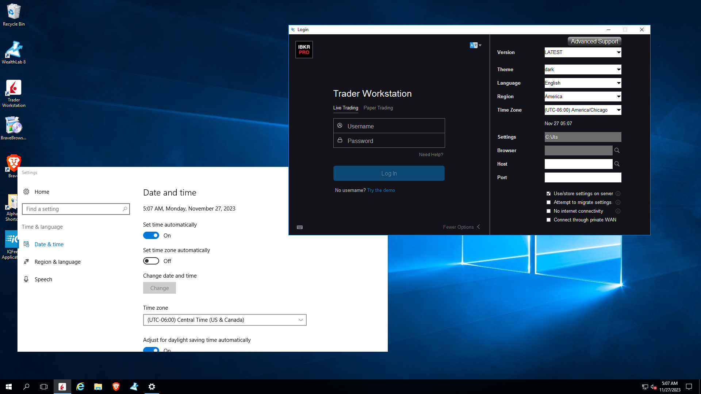Open Brave browser from the taskbar
The image size is (701, 394).
pos(116,387)
